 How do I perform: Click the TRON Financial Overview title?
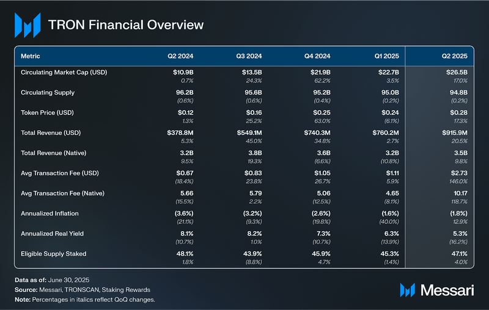pos(126,25)
